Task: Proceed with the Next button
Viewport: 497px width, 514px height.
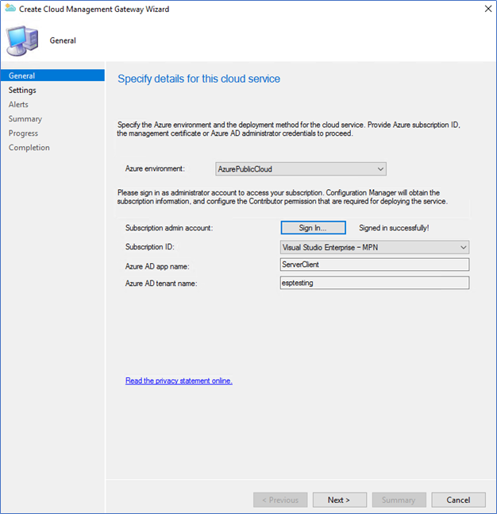Action: pyautogui.click(x=340, y=500)
